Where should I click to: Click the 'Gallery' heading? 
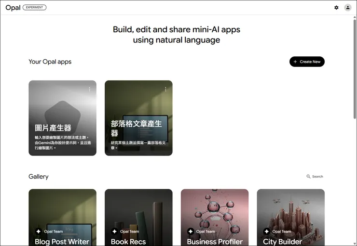point(39,177)
